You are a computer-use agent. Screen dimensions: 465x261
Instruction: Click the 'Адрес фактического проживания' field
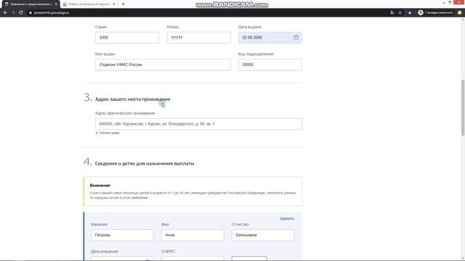pyautogui.click(x=198, y=124)
